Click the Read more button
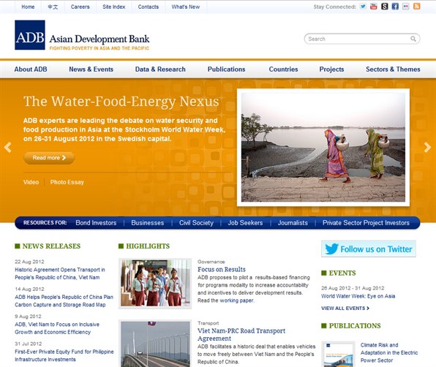436x367 pixels. pos(49,158)
